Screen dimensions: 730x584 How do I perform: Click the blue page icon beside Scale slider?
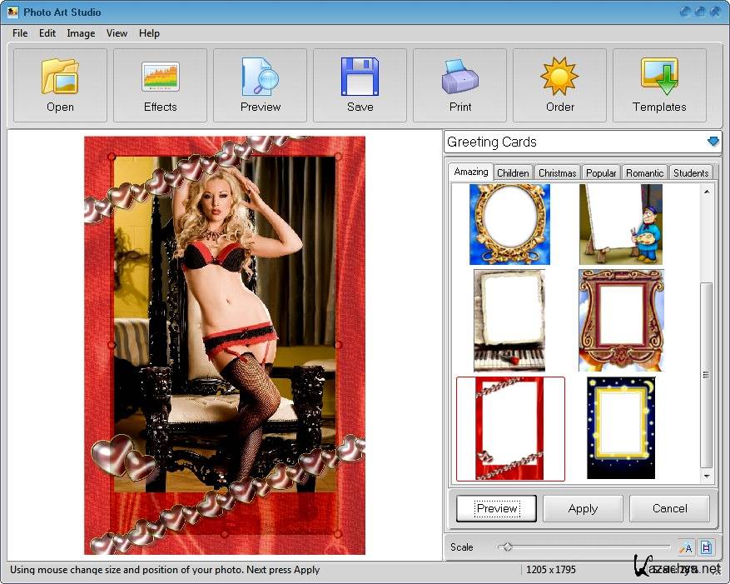706,547
